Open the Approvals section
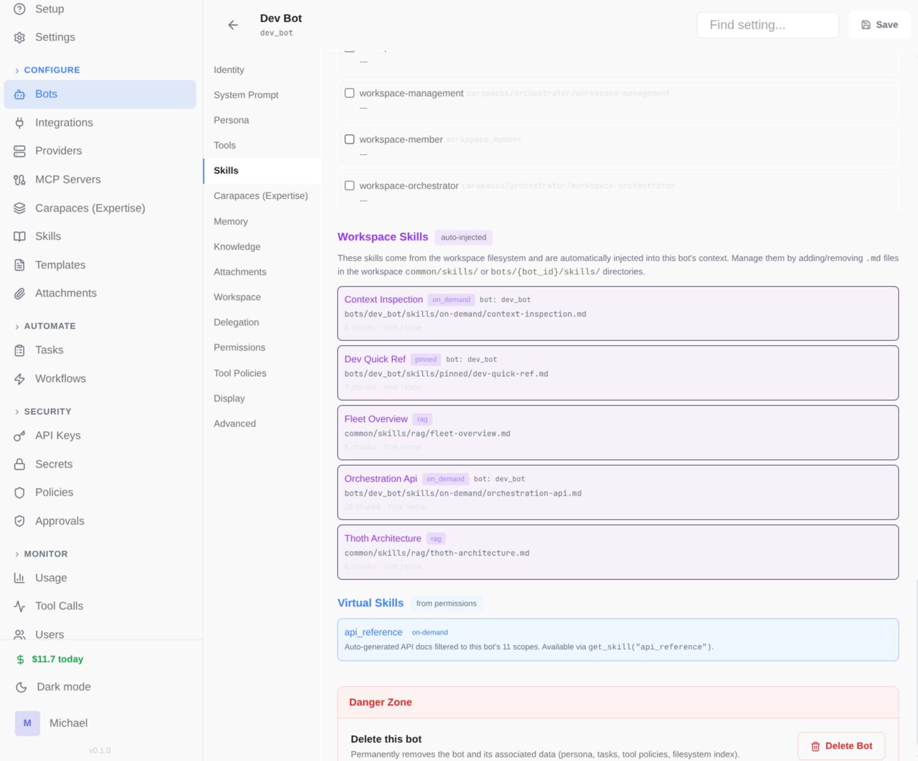The width and height of the screenshot is (918, 761). 59,521
